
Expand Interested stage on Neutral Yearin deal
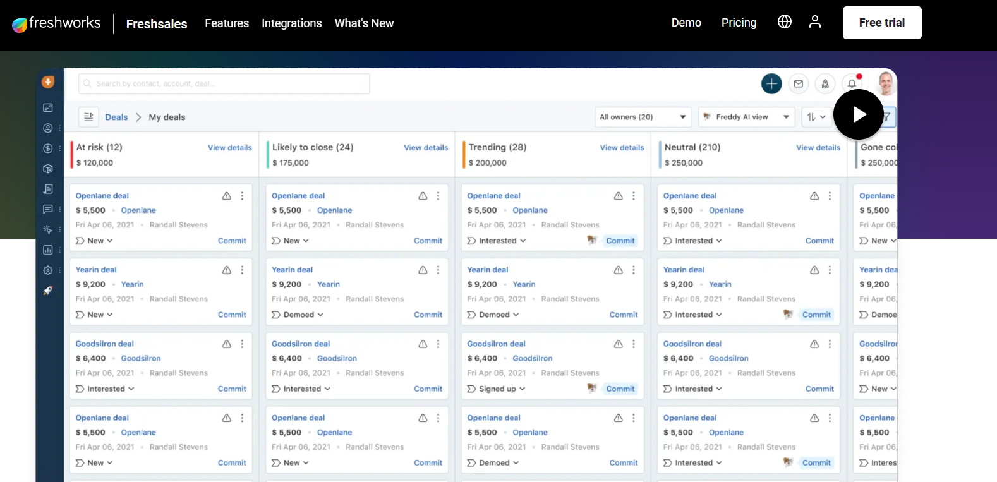point(692,315)
